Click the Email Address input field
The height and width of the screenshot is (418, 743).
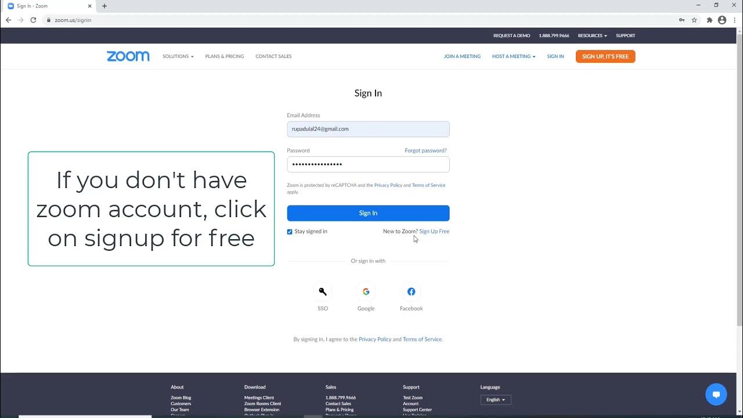tap(368, 129)
